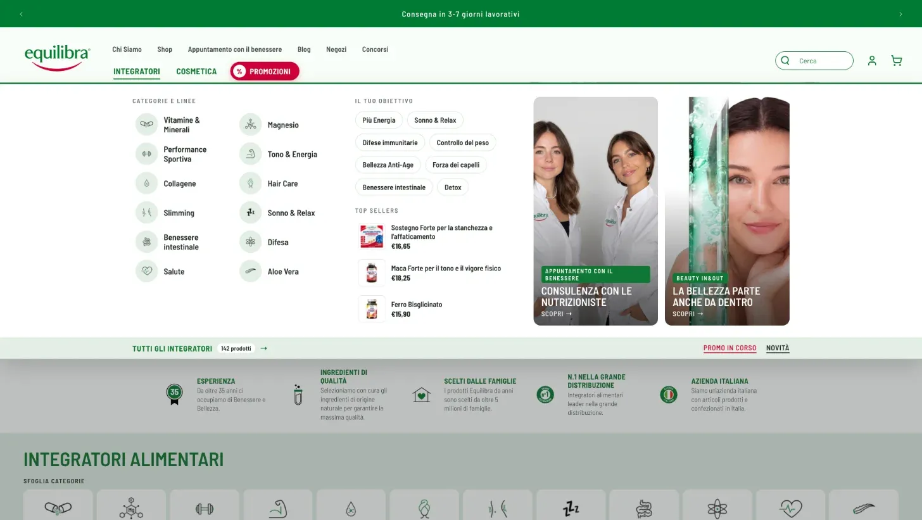
Task: Click 142 prodotti count badge
Action: pyautogui.click(x=236, y=348)
